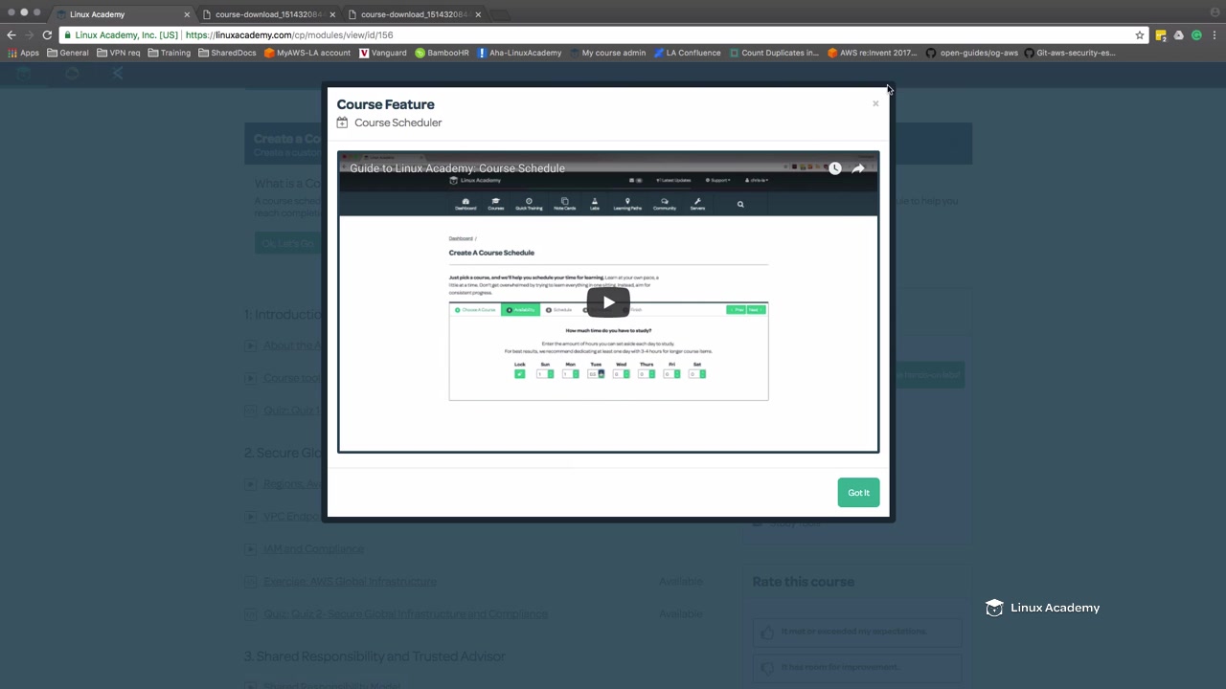
Task: Open the LA Confluence bookmark
Action: (x=687, y=53)
